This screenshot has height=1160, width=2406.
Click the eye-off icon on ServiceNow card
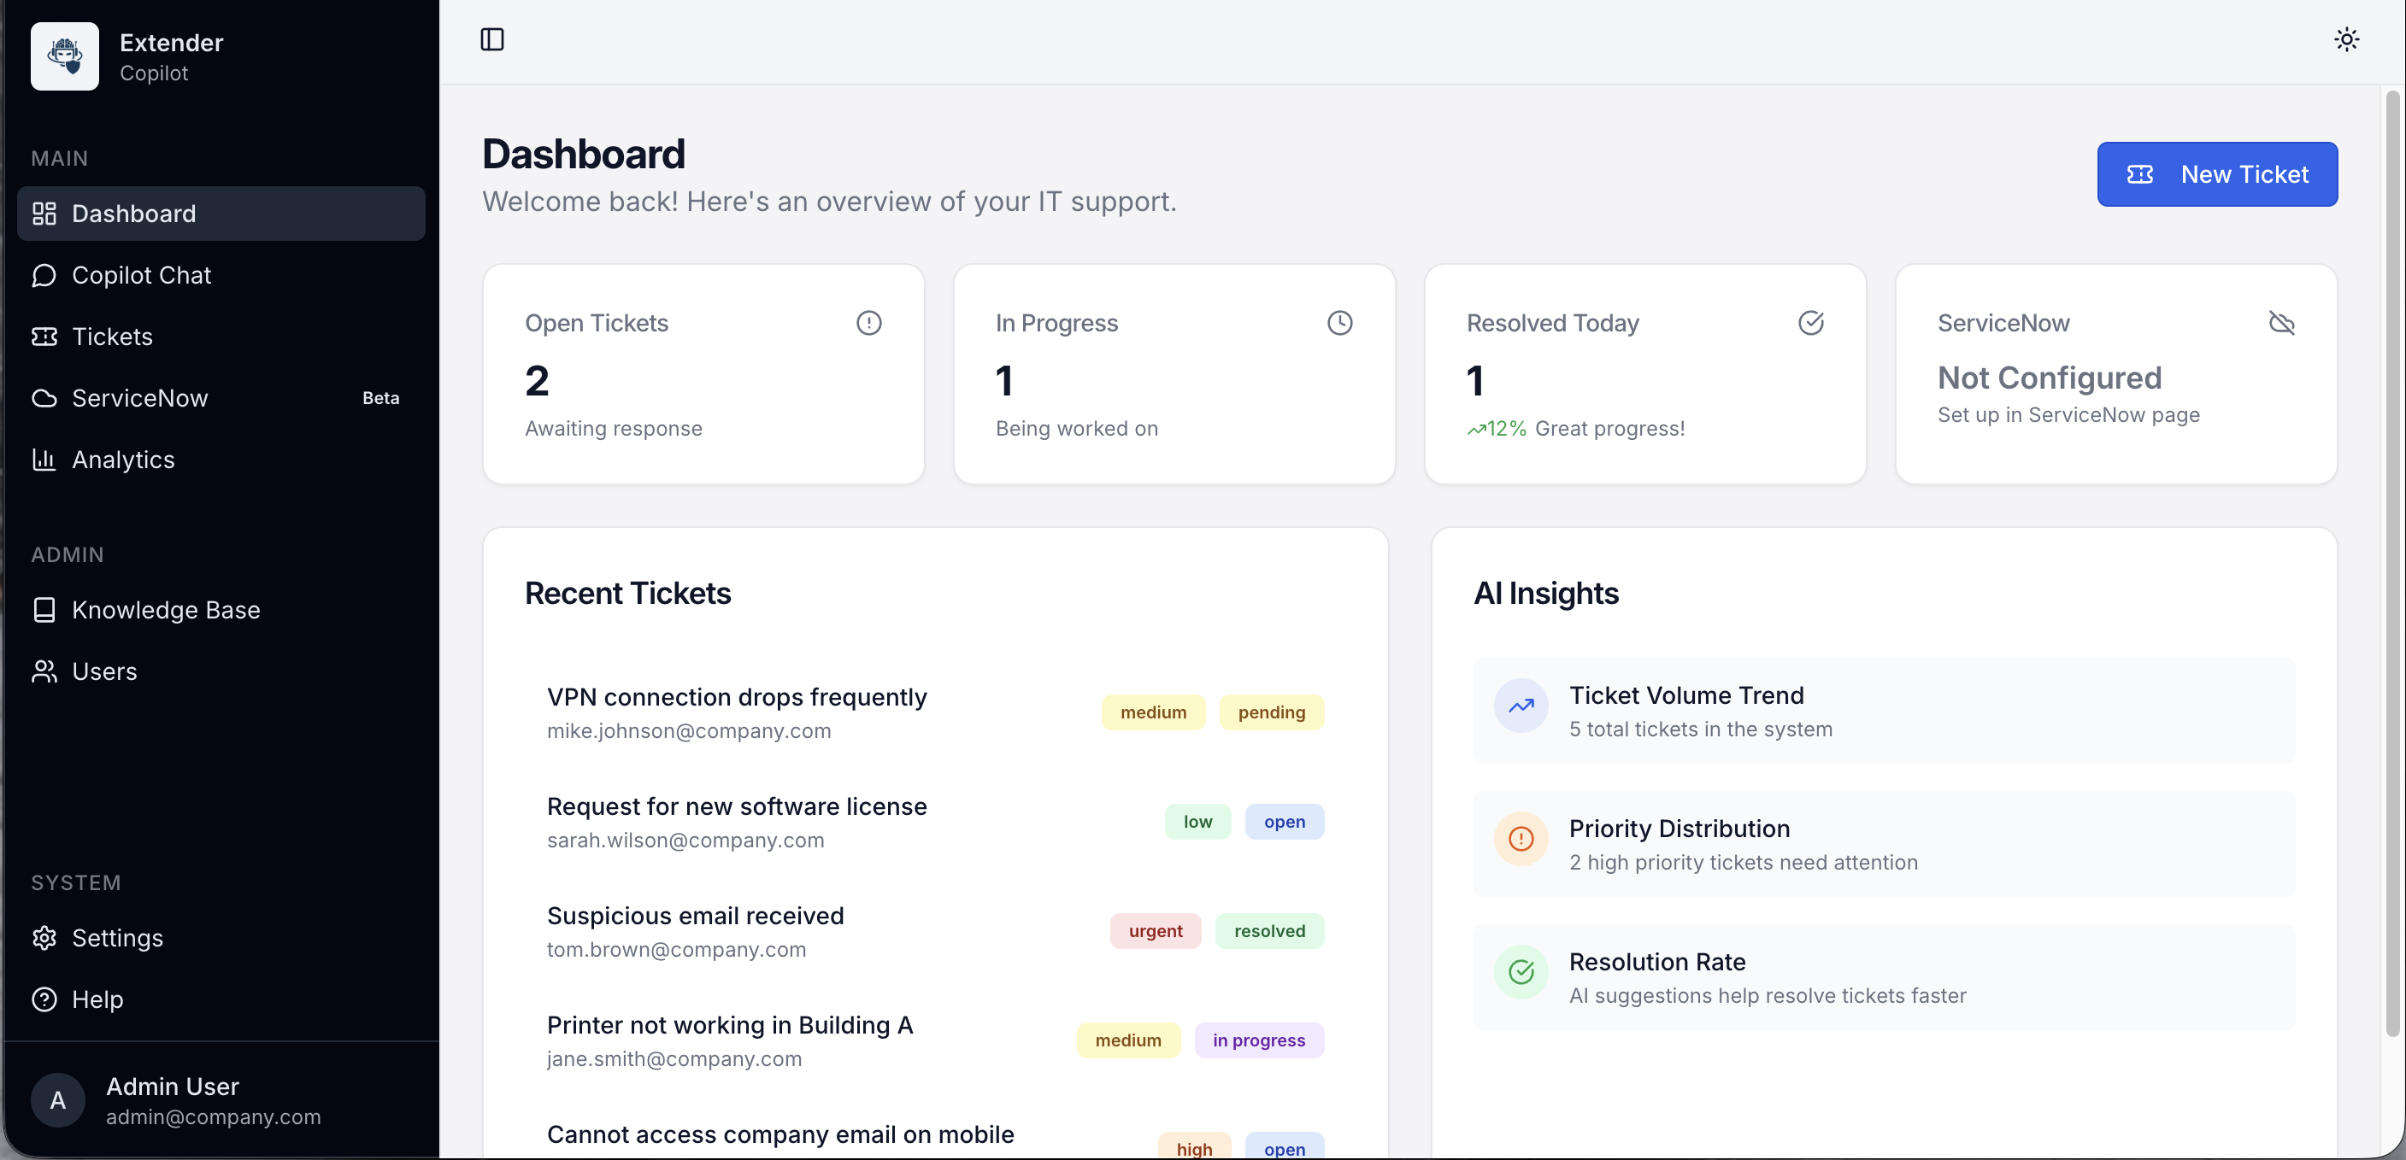tap(2281, 322)
